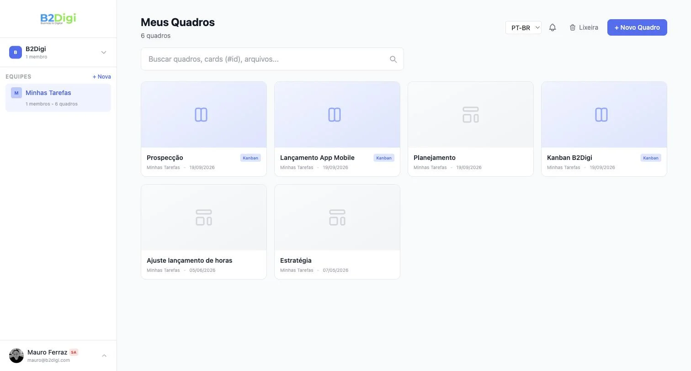Click the date 05/06/2026
The image size is (691, 371).
click(202, 270)
